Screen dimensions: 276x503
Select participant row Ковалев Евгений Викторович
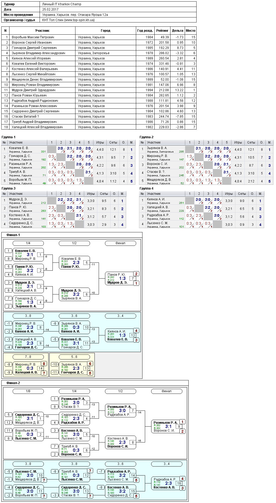coord(99,64)
